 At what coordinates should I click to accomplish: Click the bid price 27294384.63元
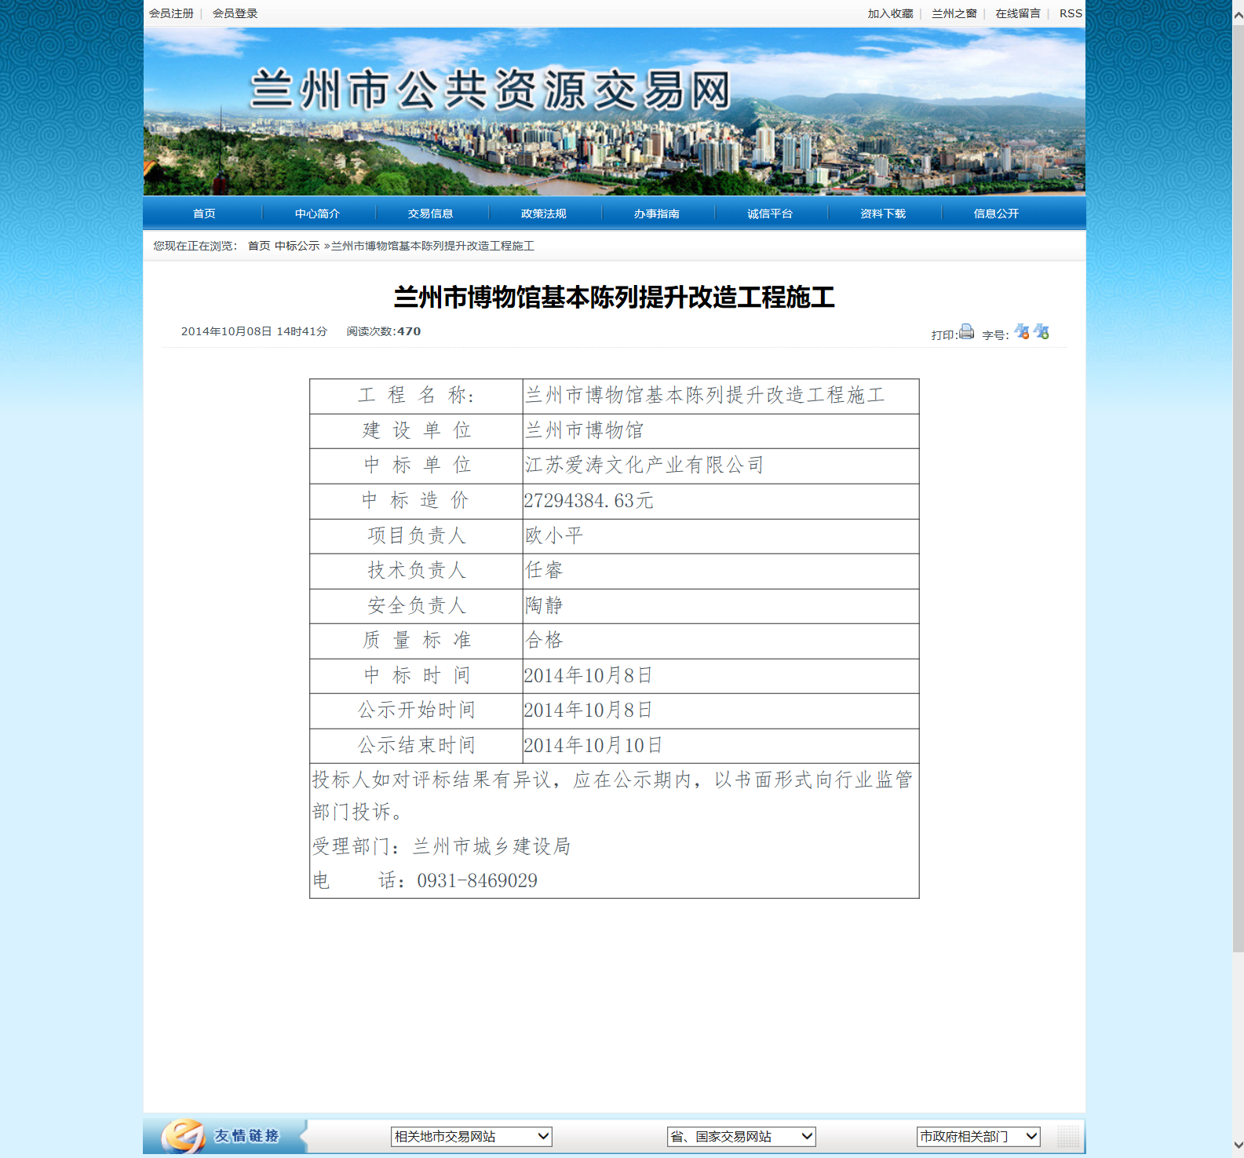(x=589, y=501)
